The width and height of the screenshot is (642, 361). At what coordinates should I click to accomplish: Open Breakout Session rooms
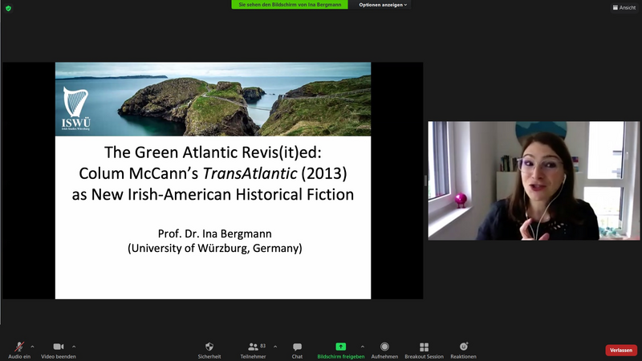(x=424, y=347)
